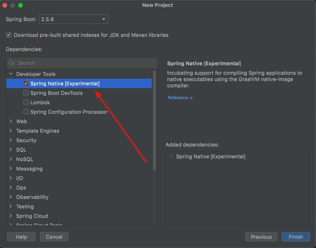The height and width of the screenshot is (248, 316).
Task: Click the dependencies list scrollbar
Action: [x=154, y=121]
